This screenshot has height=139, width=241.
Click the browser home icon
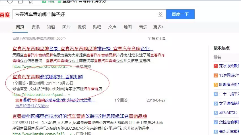coord(20,1)
